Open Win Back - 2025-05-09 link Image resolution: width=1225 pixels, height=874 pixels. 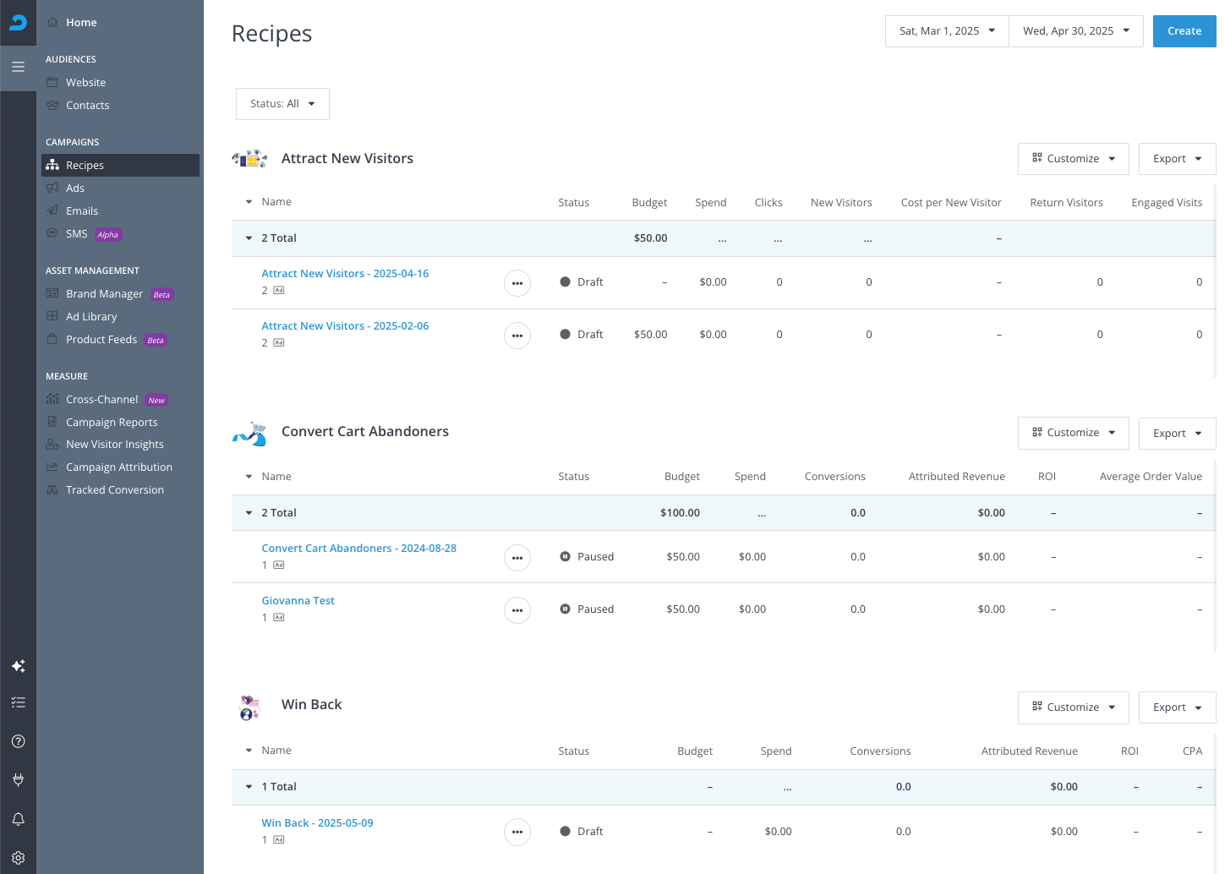coord(317,823)
